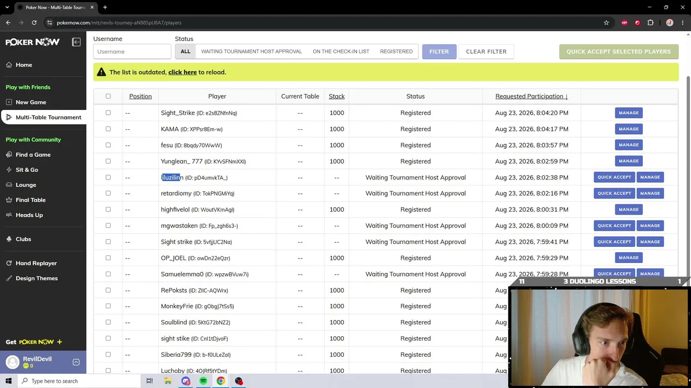Check the Samuelemma0 row checkbox
Screen dimensions: 691x388
coord(108,274)
